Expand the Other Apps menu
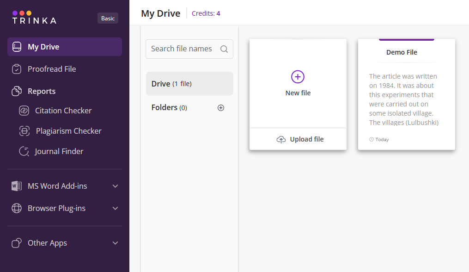469x272 pixels. click(116, 243)
